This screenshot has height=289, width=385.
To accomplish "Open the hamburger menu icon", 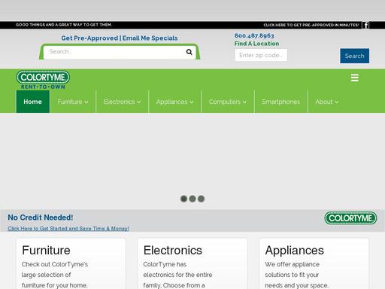I will (x=354, y=78).
